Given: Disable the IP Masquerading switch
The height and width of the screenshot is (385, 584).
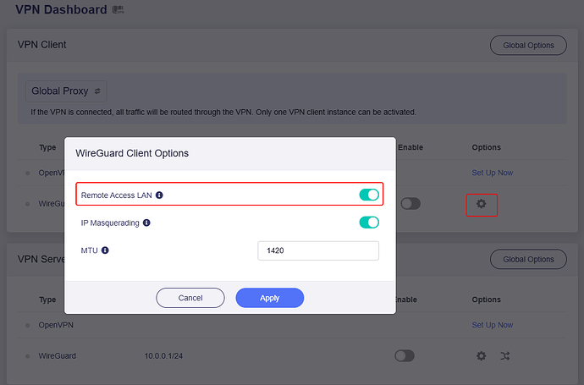Looking at the screenshot, I should tap(369, 223).
